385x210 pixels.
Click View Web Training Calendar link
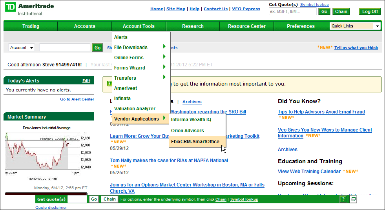(x=309, y=172)
